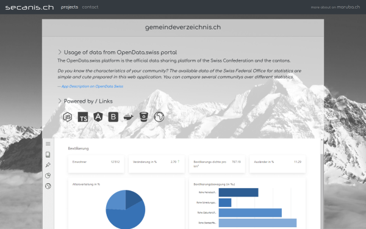Open the projects menu item

(70, 7)
